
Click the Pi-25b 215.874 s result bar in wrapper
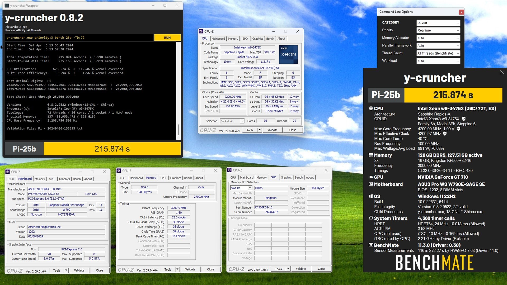[x=93, y=149]
